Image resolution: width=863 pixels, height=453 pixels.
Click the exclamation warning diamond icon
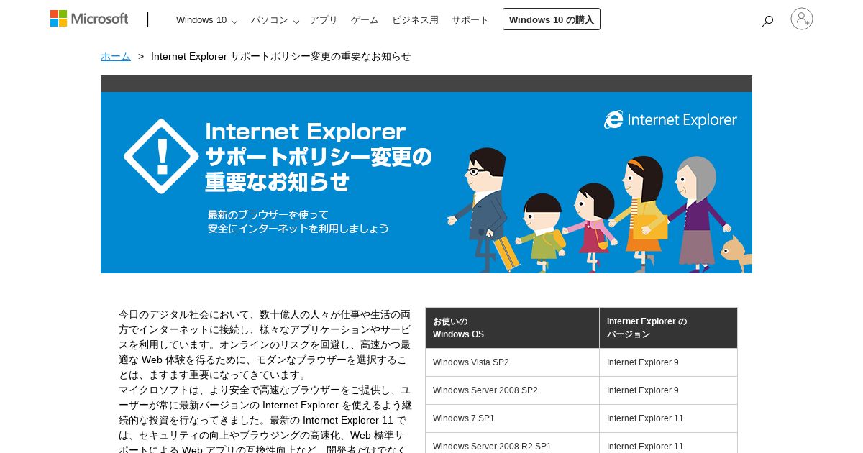point(161,156)
